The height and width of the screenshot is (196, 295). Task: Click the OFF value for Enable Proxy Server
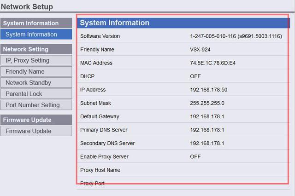tap(195, 156)
